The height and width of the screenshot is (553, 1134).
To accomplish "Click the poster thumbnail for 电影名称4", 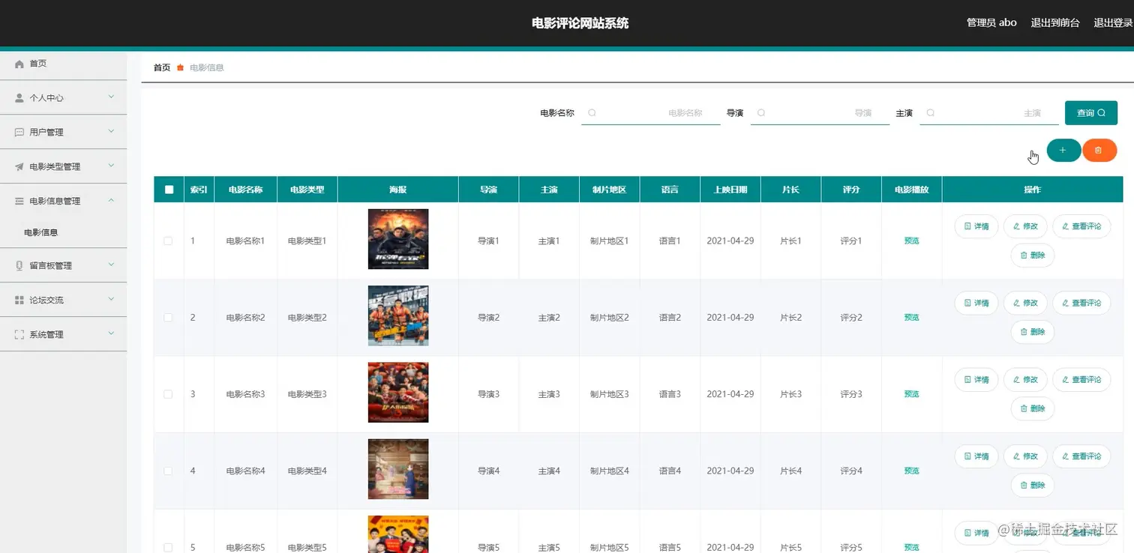I will 398,469.
